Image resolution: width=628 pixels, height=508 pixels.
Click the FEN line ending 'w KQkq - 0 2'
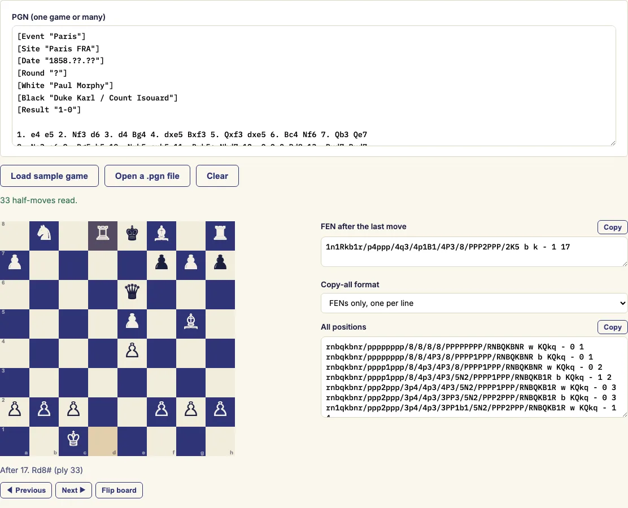pyautogui.click(x=464, y=367)
